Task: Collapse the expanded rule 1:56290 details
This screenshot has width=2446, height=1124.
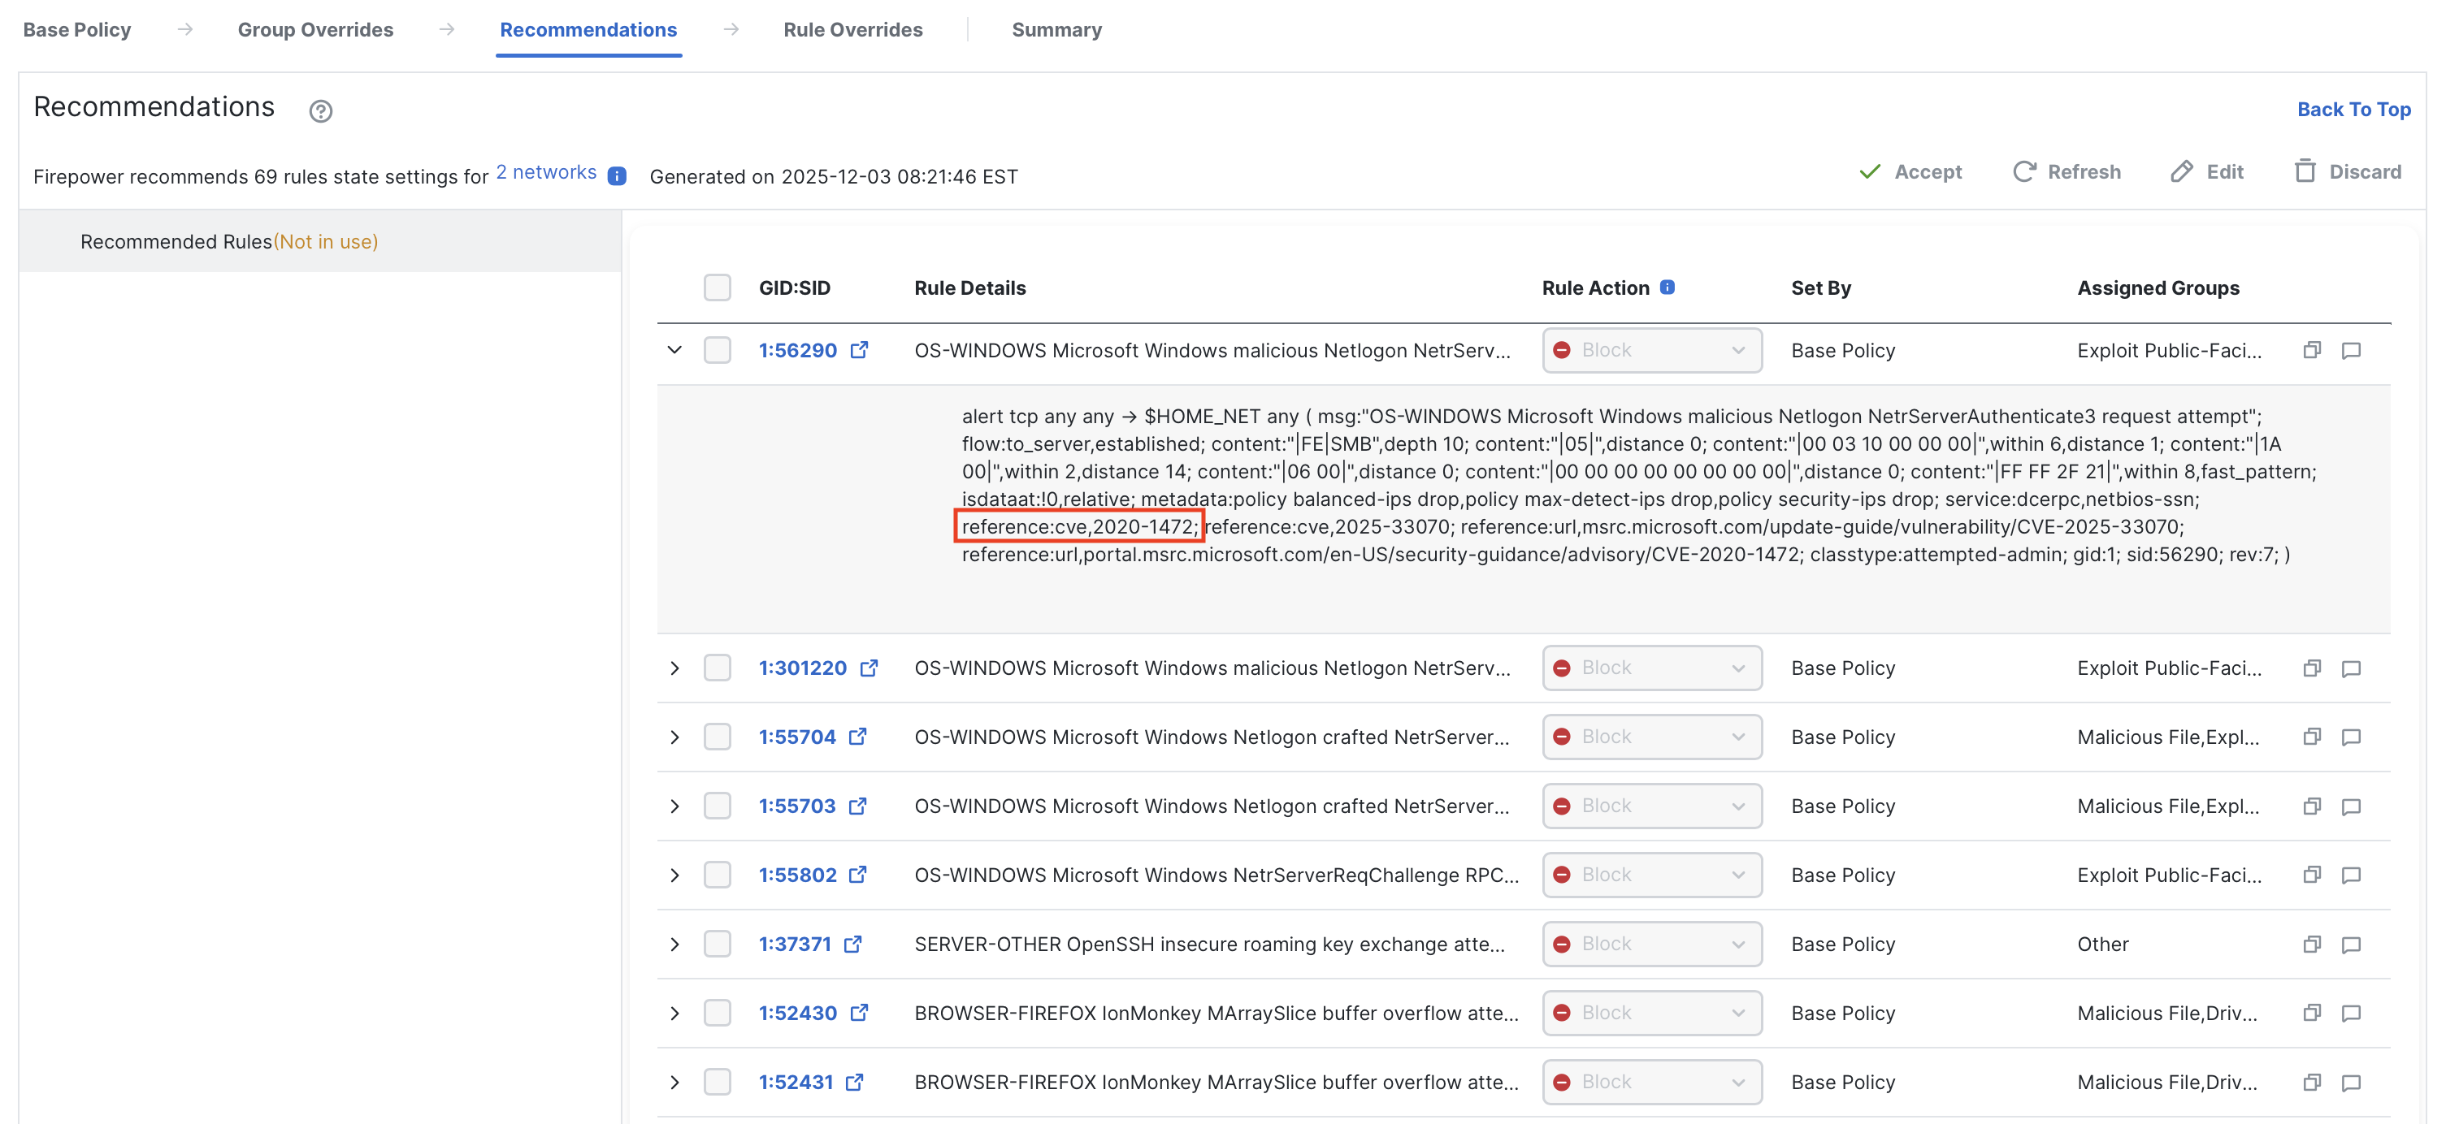Action: click(x=674, y=349)
